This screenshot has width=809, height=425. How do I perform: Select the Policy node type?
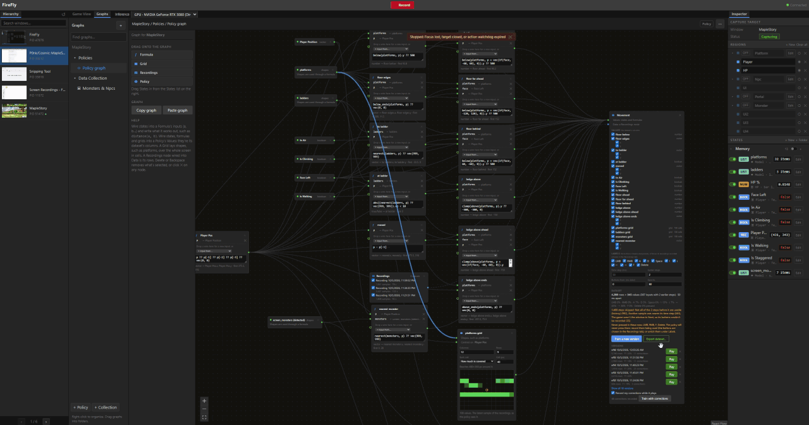(x=162, y=82)
